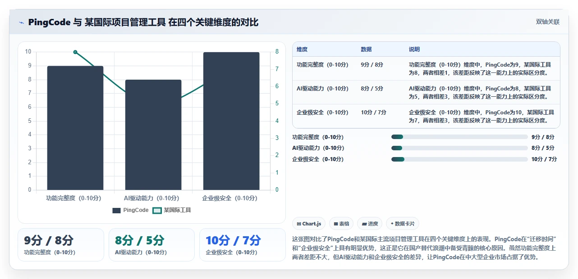Click the chart title PingCode 与 某国际项目管理工具

143,22
